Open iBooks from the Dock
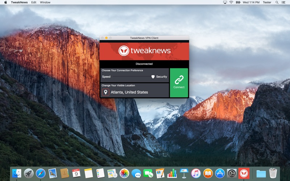Screen dimensions: 290x181 point(208,173)
